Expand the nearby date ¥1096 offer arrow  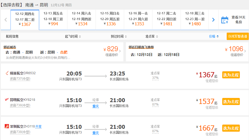pos(245,51)
